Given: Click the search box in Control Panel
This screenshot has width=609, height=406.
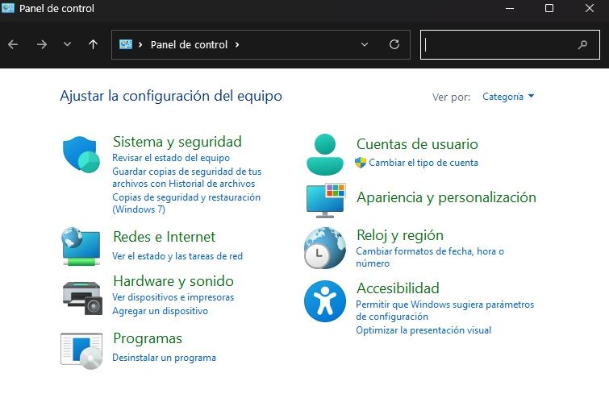Looking at the screenshot, I should click(500, 45).
